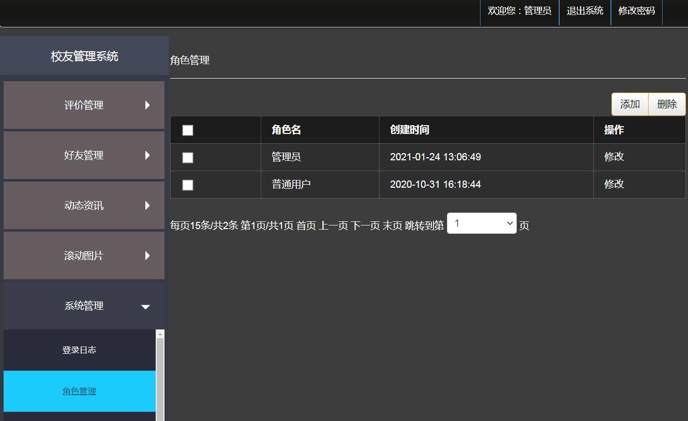Click the 删除 button to delete roles
The height and width of the screenshot is (421, 688).
pyautogui.click(x=667, y=104)
